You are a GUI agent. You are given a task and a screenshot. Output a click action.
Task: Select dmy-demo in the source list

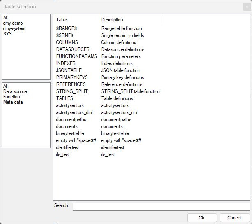(13, 23)
